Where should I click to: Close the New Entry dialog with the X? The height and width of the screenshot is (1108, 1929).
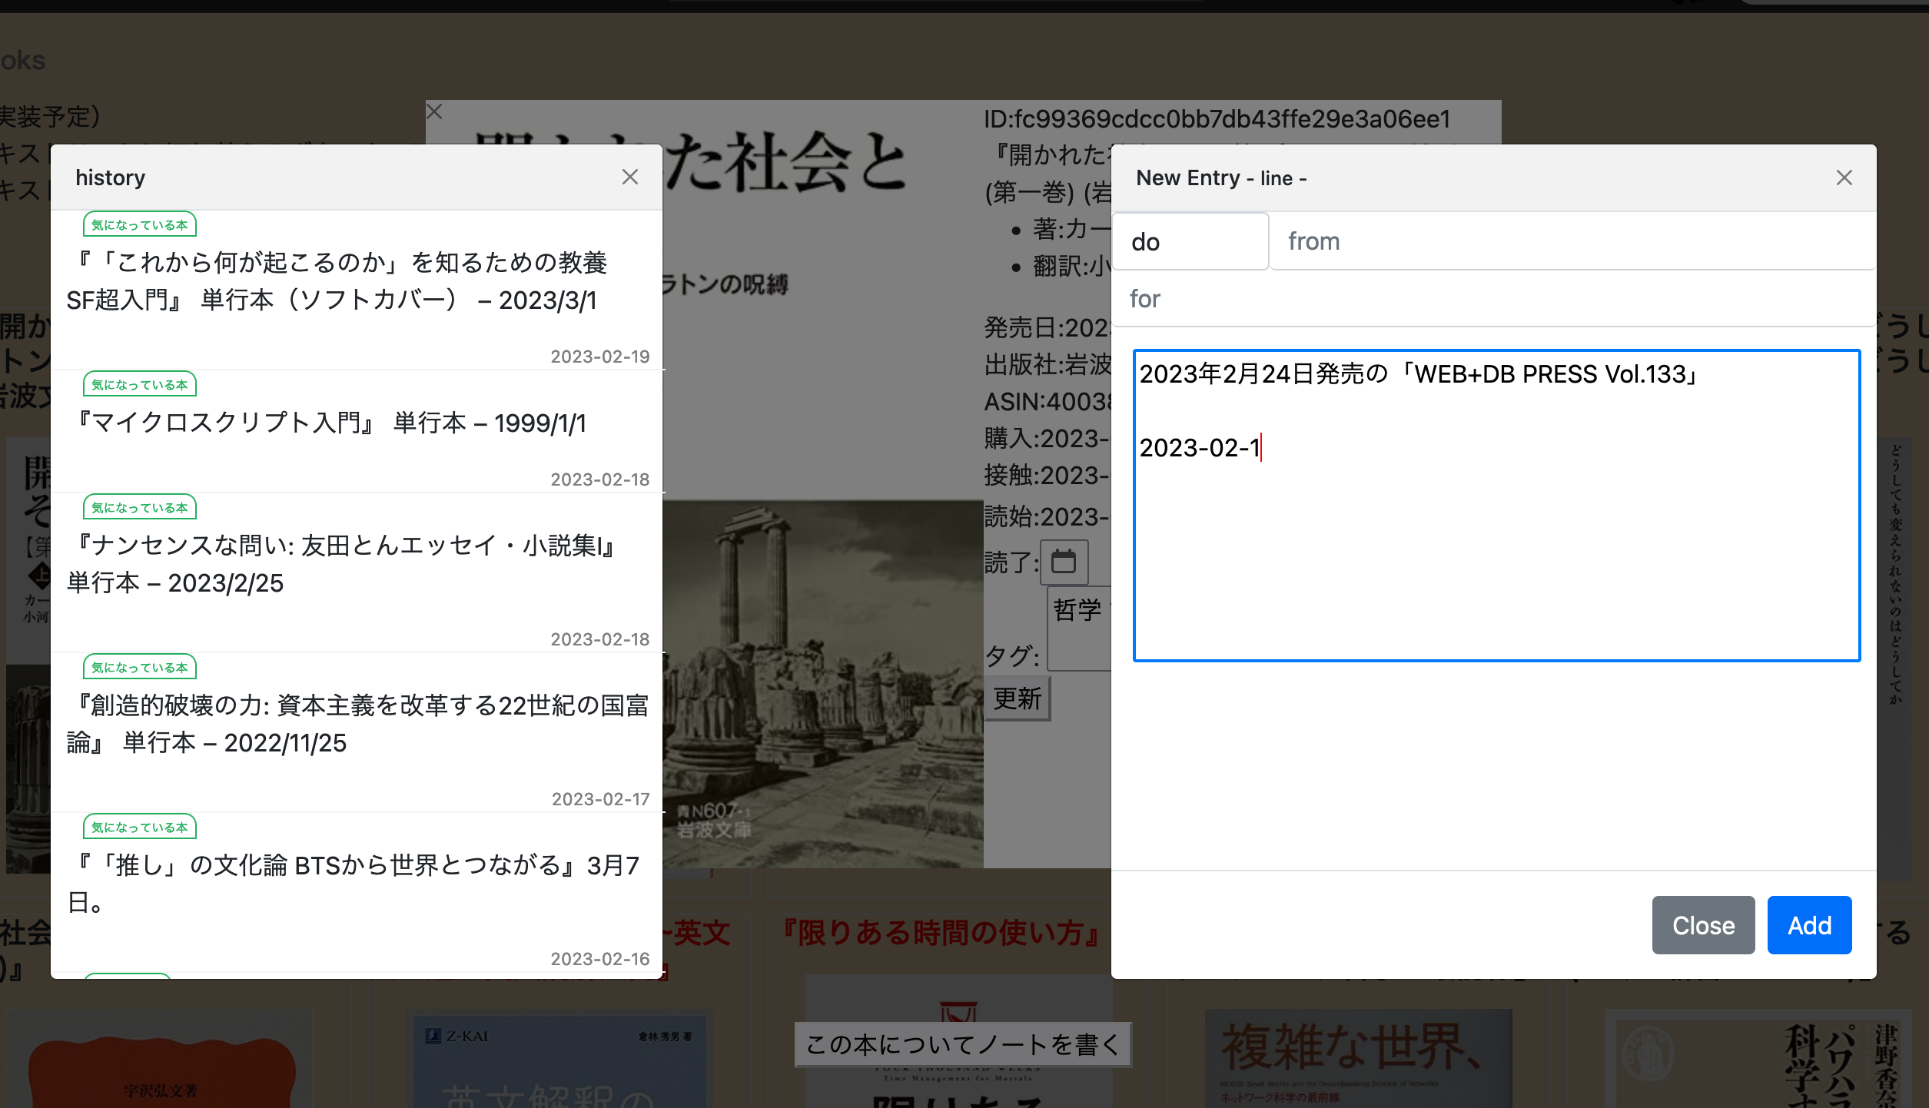coord(1844,177)
